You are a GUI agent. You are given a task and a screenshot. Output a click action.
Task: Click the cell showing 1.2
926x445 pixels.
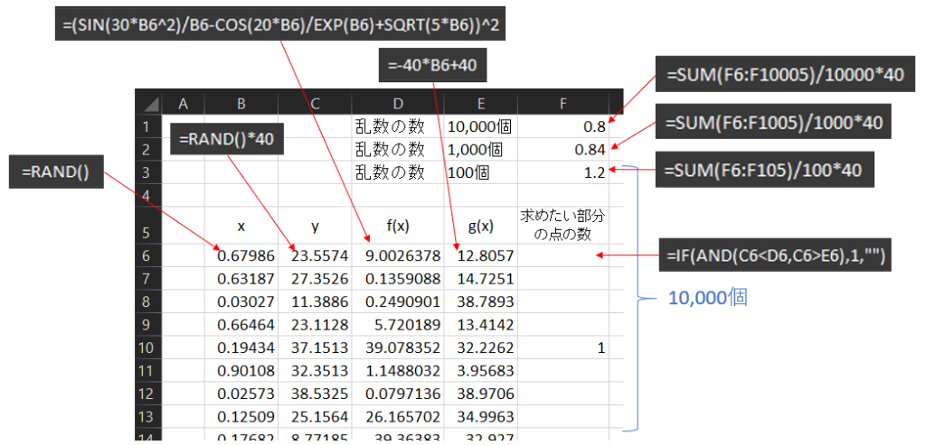562,172
